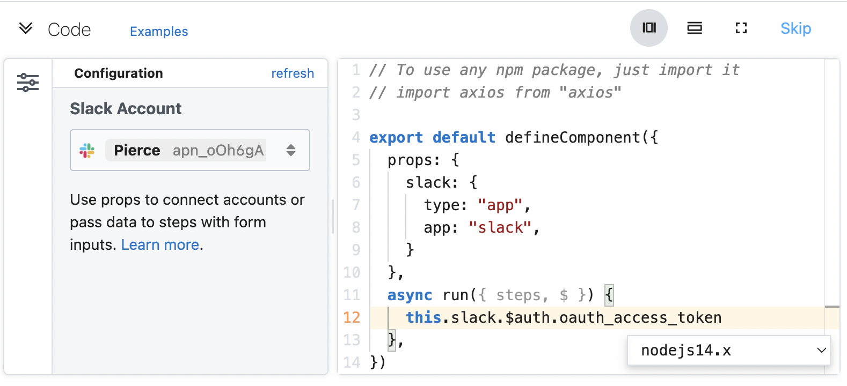This screenshot has height=386, width=847.
Task: Collapse the Code section using double chevron
Action: (26, 28)
